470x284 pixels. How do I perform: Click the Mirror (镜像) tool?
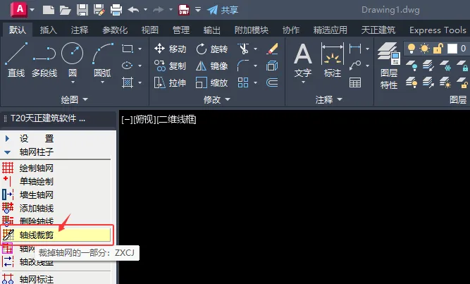[x=211, y=66]
